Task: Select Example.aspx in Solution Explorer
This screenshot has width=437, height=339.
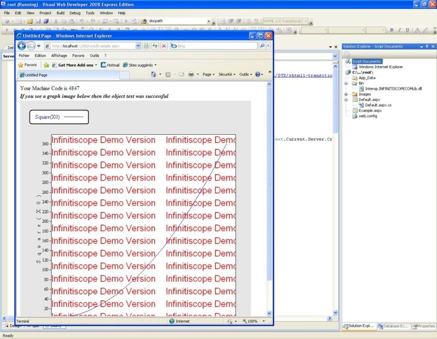Action: (x=369, y=110)
